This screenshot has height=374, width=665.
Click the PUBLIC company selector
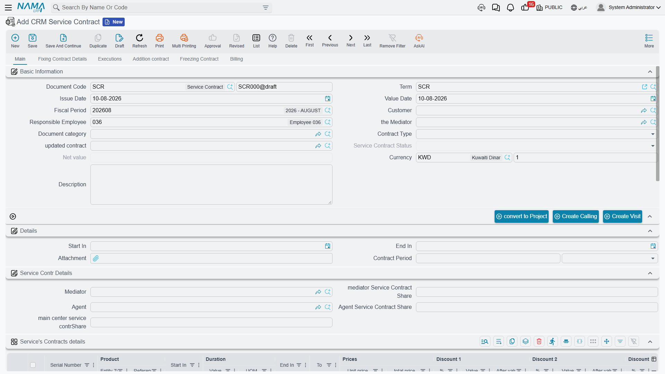pos(549,7)
